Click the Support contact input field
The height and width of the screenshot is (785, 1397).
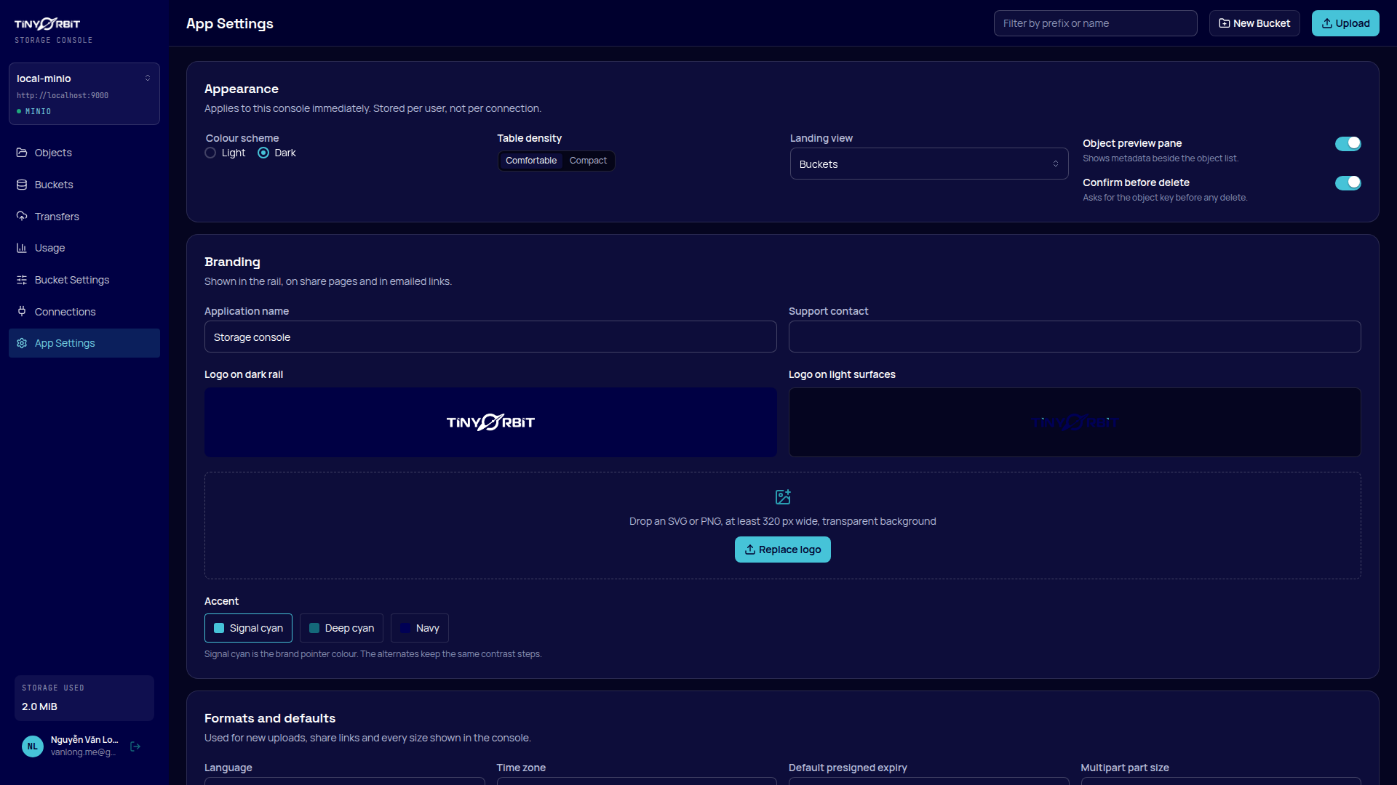pyautogui.click(x=1075, y=337)
